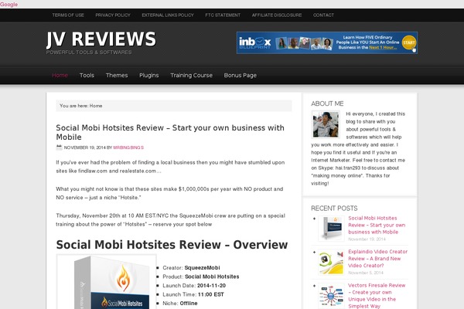Select the Tools navigation tab
464x309 pixels.
point(87,76)
